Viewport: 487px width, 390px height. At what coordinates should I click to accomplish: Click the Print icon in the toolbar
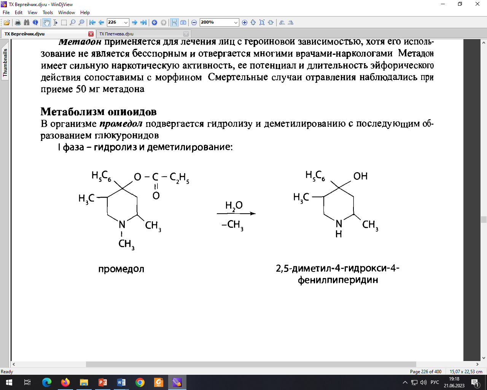tap(18, 22)
